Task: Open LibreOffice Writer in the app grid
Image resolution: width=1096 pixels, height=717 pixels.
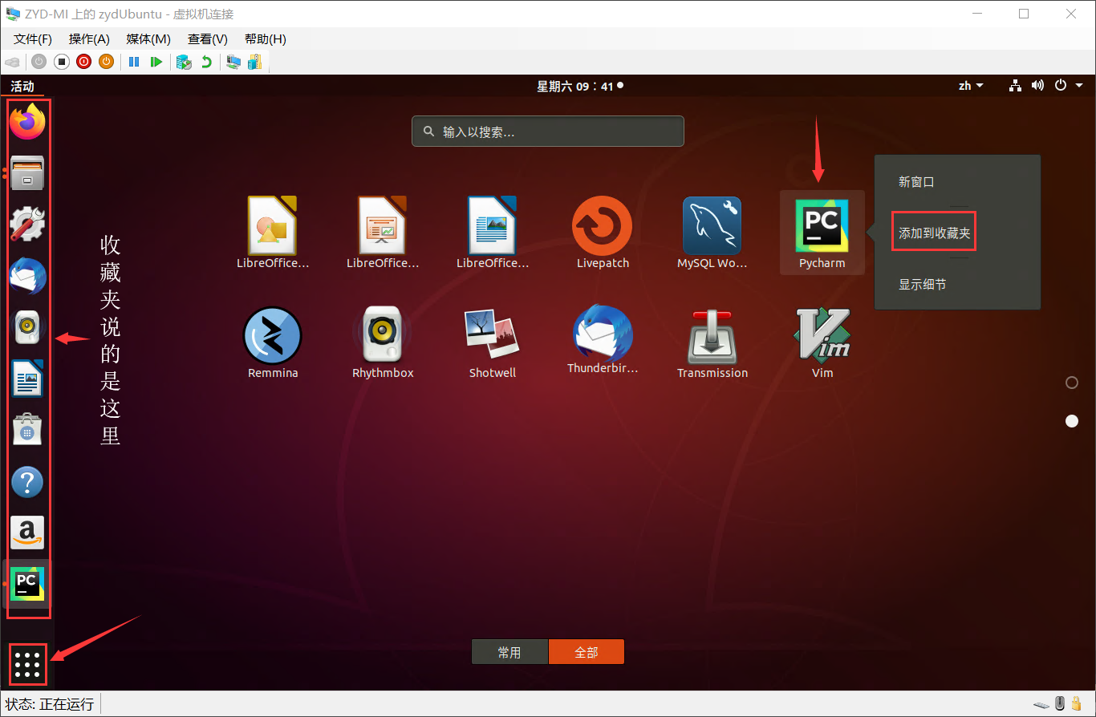Action: tap(493, 233)
